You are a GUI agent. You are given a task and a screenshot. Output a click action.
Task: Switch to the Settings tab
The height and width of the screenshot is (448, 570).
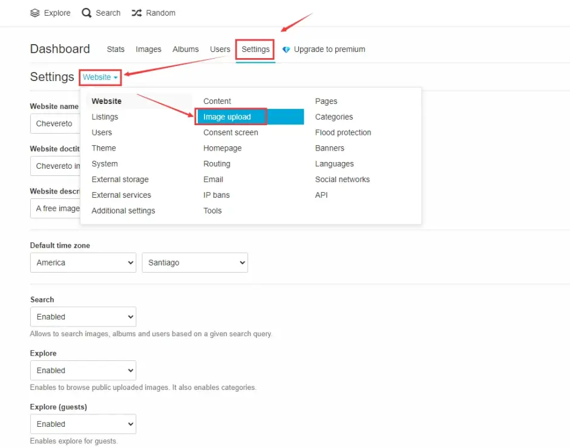[x=255, y=50]
